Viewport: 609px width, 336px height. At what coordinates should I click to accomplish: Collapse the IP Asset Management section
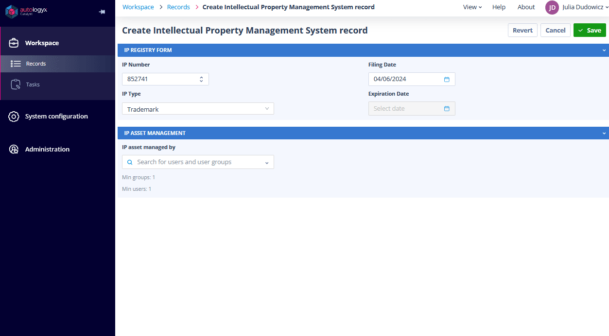pyautogui.click(x=604, y=133)
